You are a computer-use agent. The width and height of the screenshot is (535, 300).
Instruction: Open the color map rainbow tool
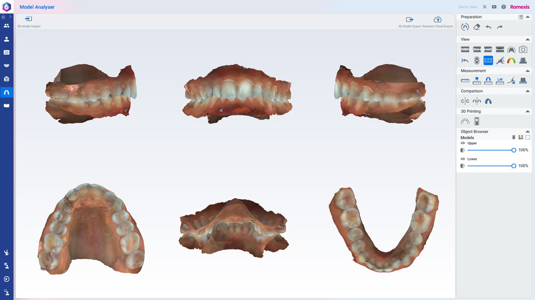(x=511, y=60)
